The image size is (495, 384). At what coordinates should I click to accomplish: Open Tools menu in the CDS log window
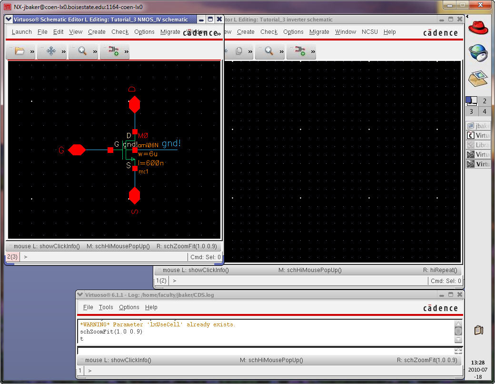click(106, 307)
